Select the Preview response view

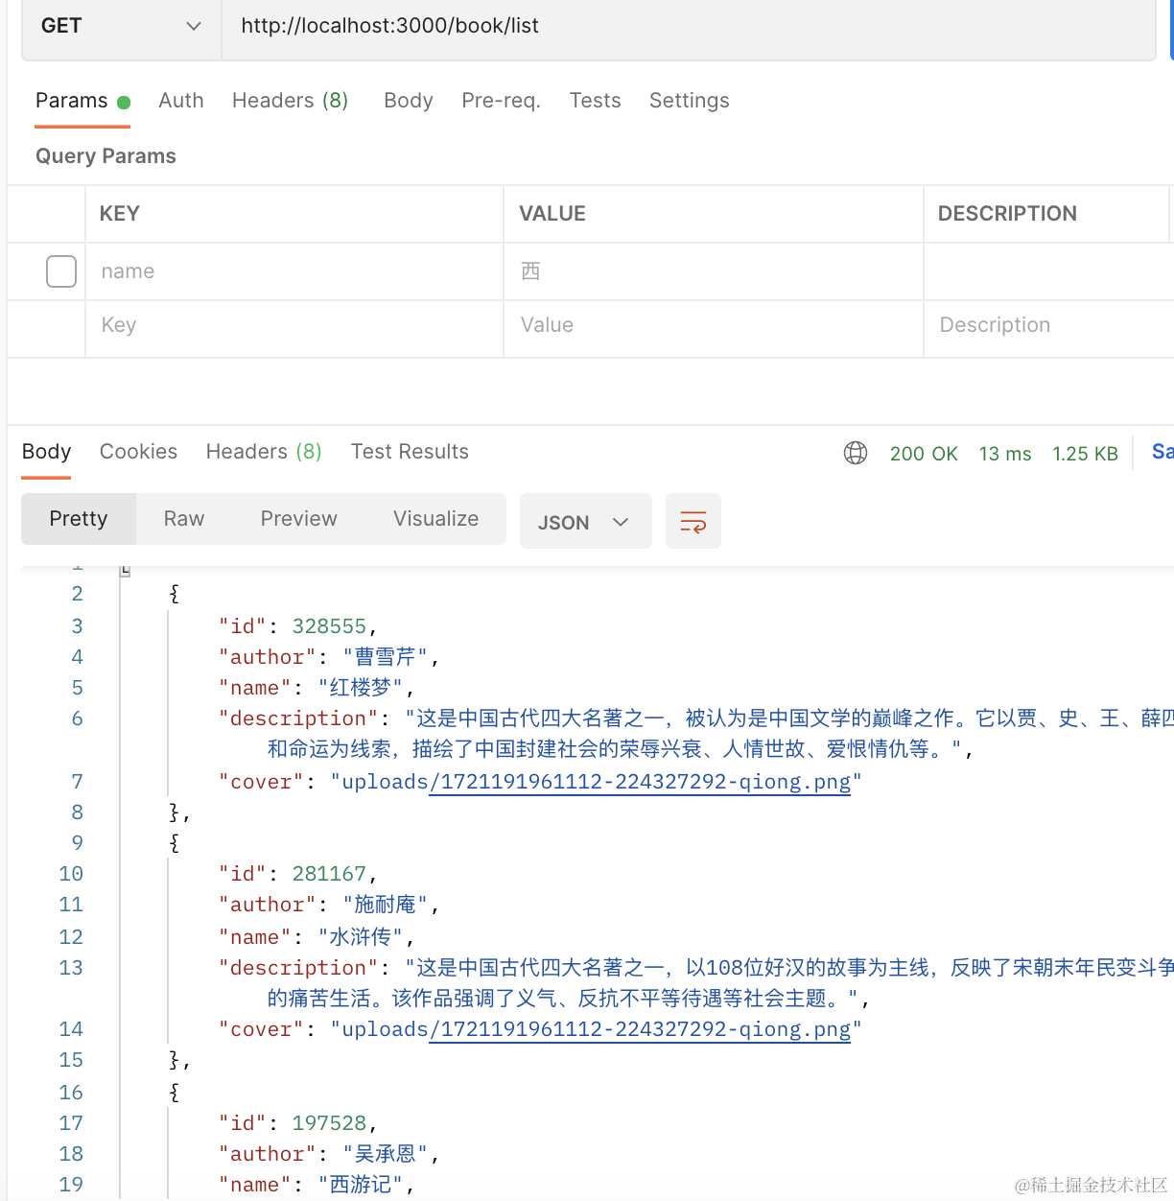pyautogui.click(x=298, y=519)
